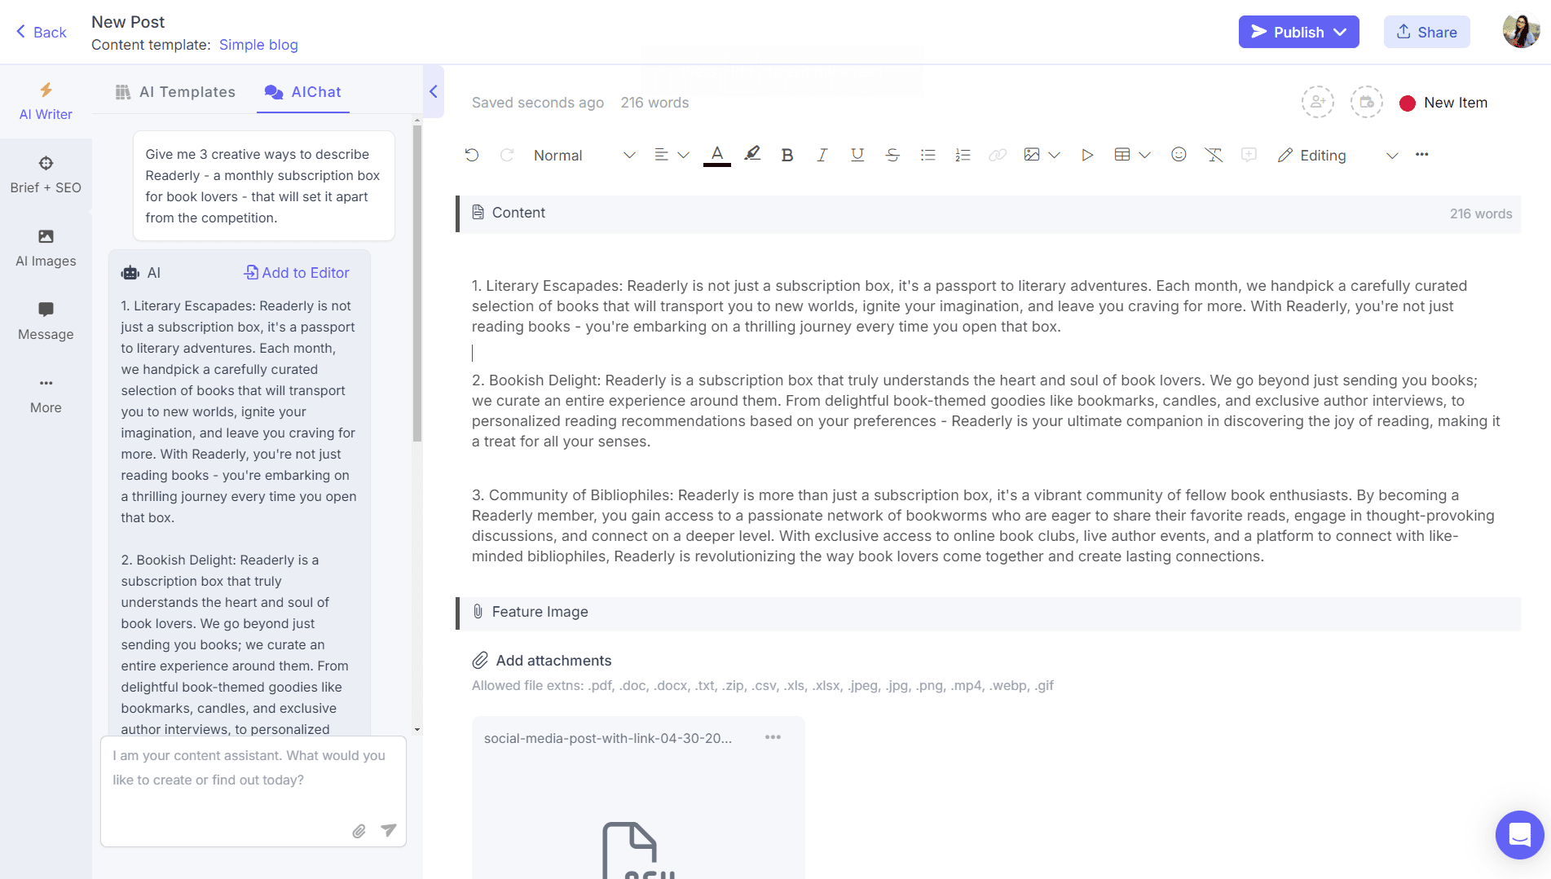
Task: Expand the insert image dropdown arrow
Action: (x=1054, y=155)
